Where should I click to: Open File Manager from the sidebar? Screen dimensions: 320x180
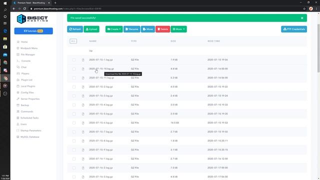(x=26, y=54)
